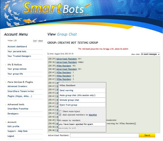Click the Wallet balance text
Screen dimensions: 163x141
tap(12, 41)
